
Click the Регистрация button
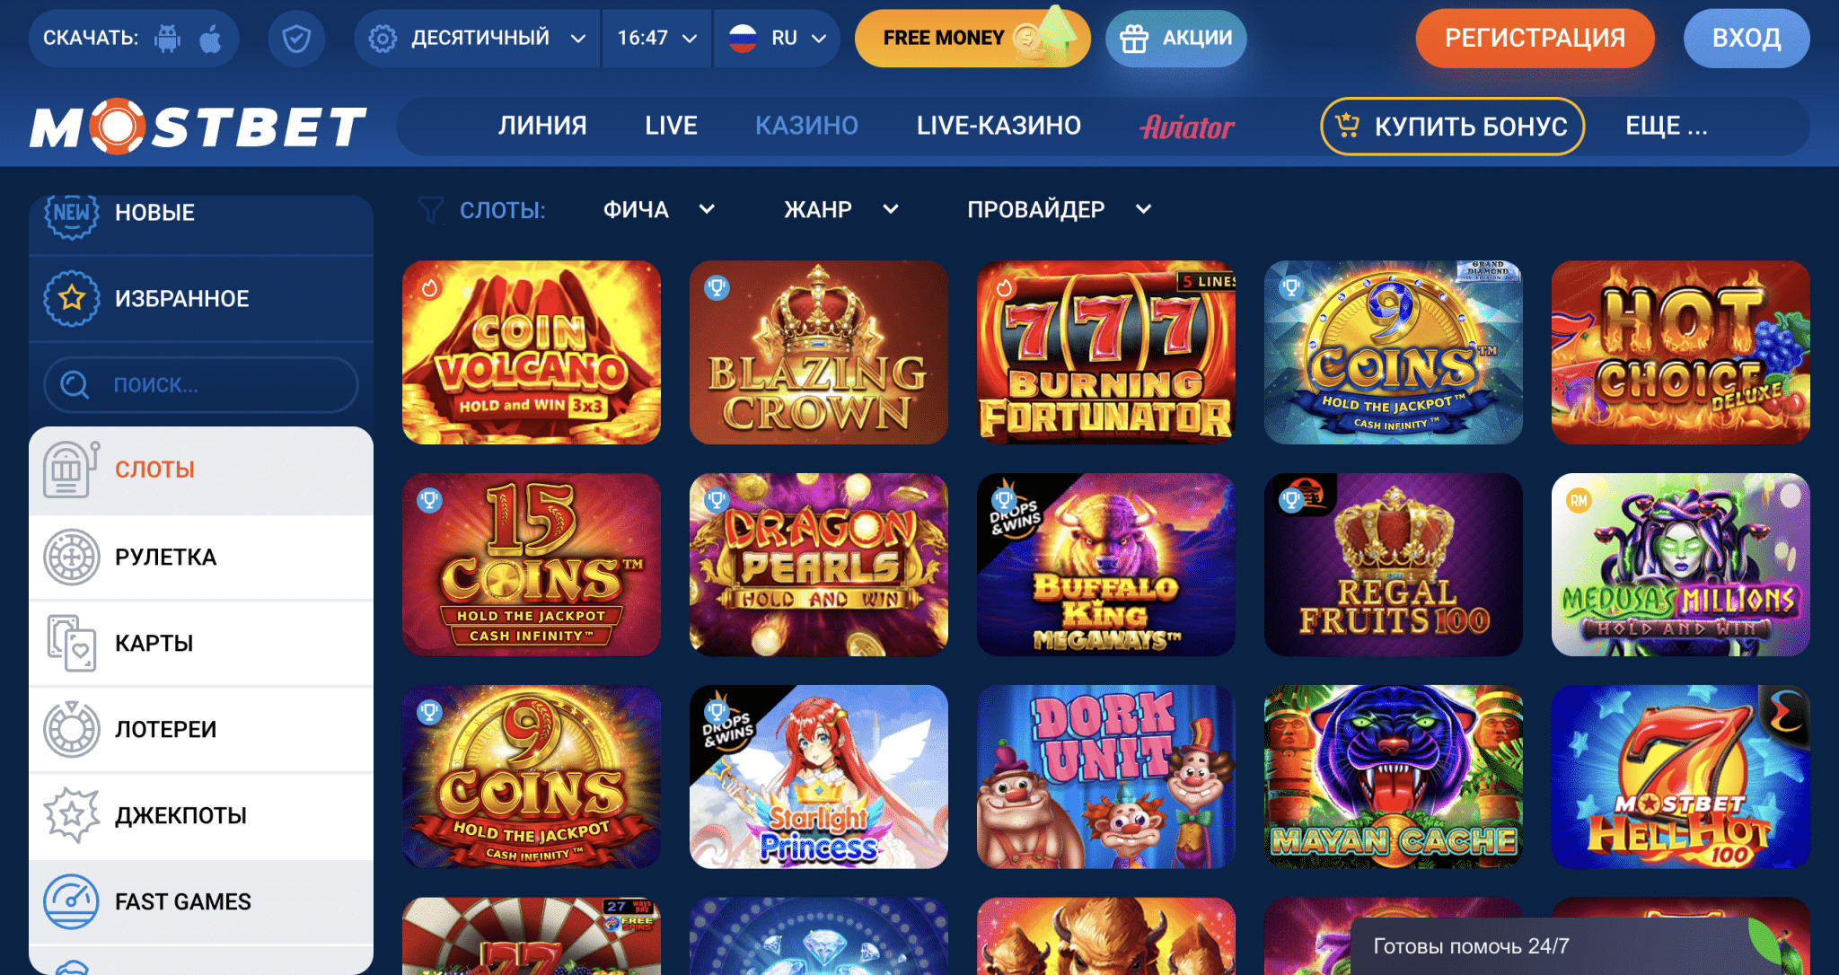[x=1535, y=39]
